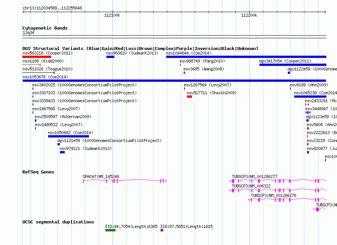Select the red nsv563218 loss bar
Image resolution: width=337 pixels, height=245 pixels.
(x=37, y=57)
